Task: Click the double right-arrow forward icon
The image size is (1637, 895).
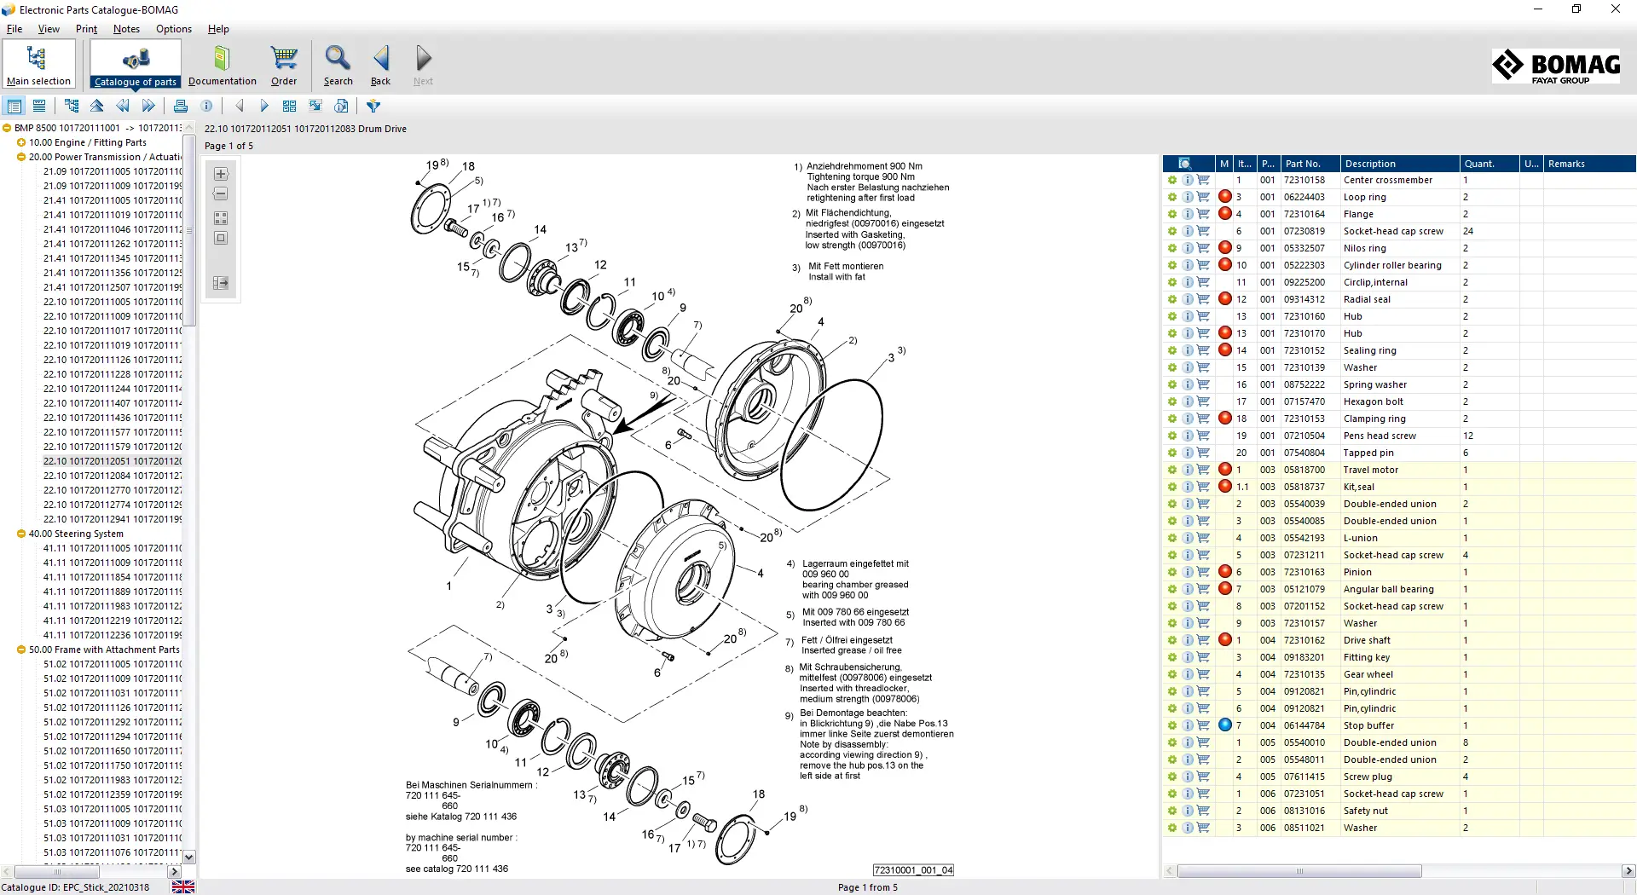Action: coord(148,106)
